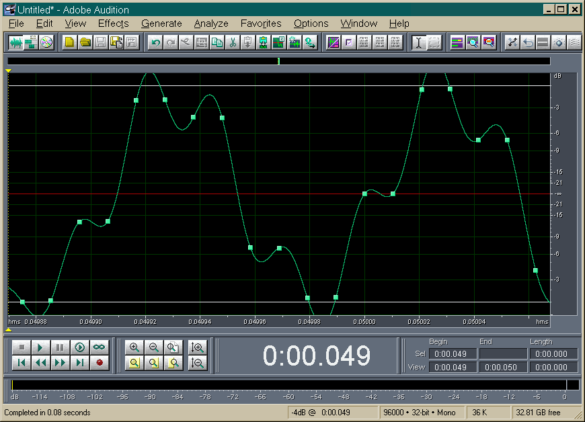Click the Save As (floppy with page) icon
Viewport: 585px width, 422px height.
(116, 42)
